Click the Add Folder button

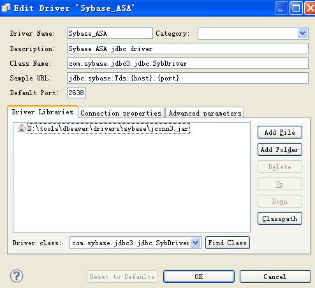(280, 149)
